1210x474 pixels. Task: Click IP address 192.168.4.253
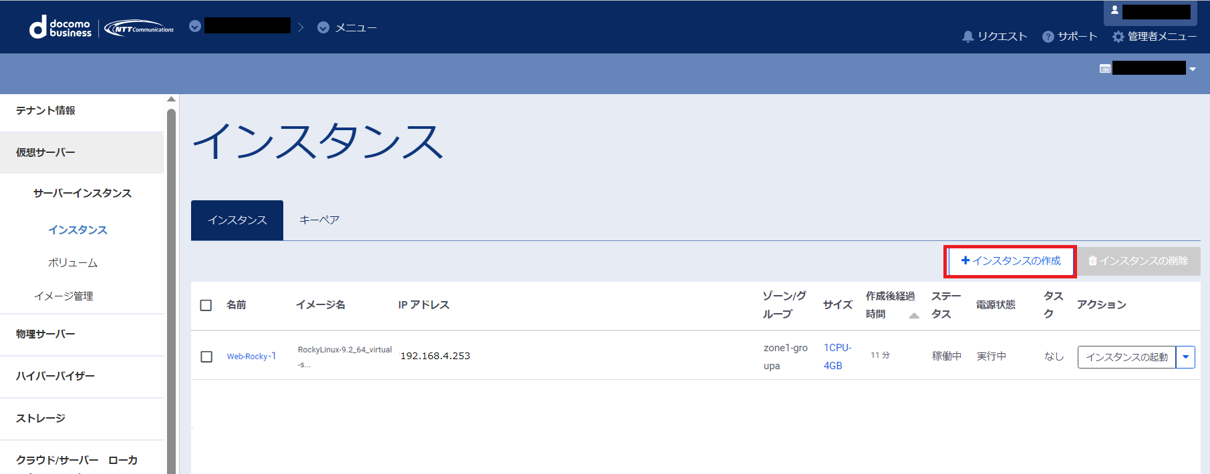pos(435,357)
